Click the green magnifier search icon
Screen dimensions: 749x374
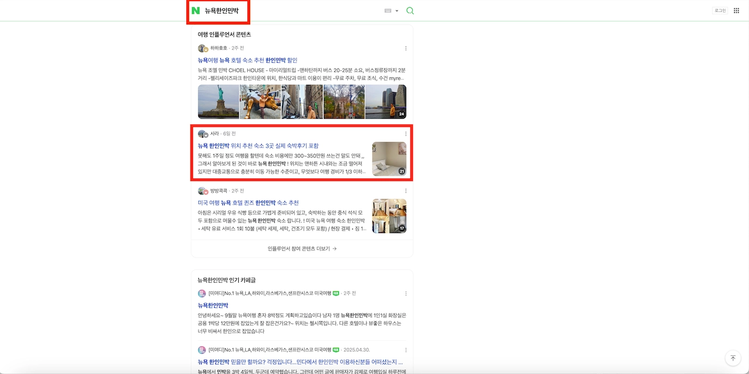point(410,11)
